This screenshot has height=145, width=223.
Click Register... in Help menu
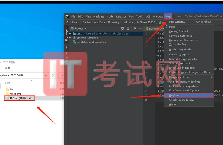click(189, 95)
